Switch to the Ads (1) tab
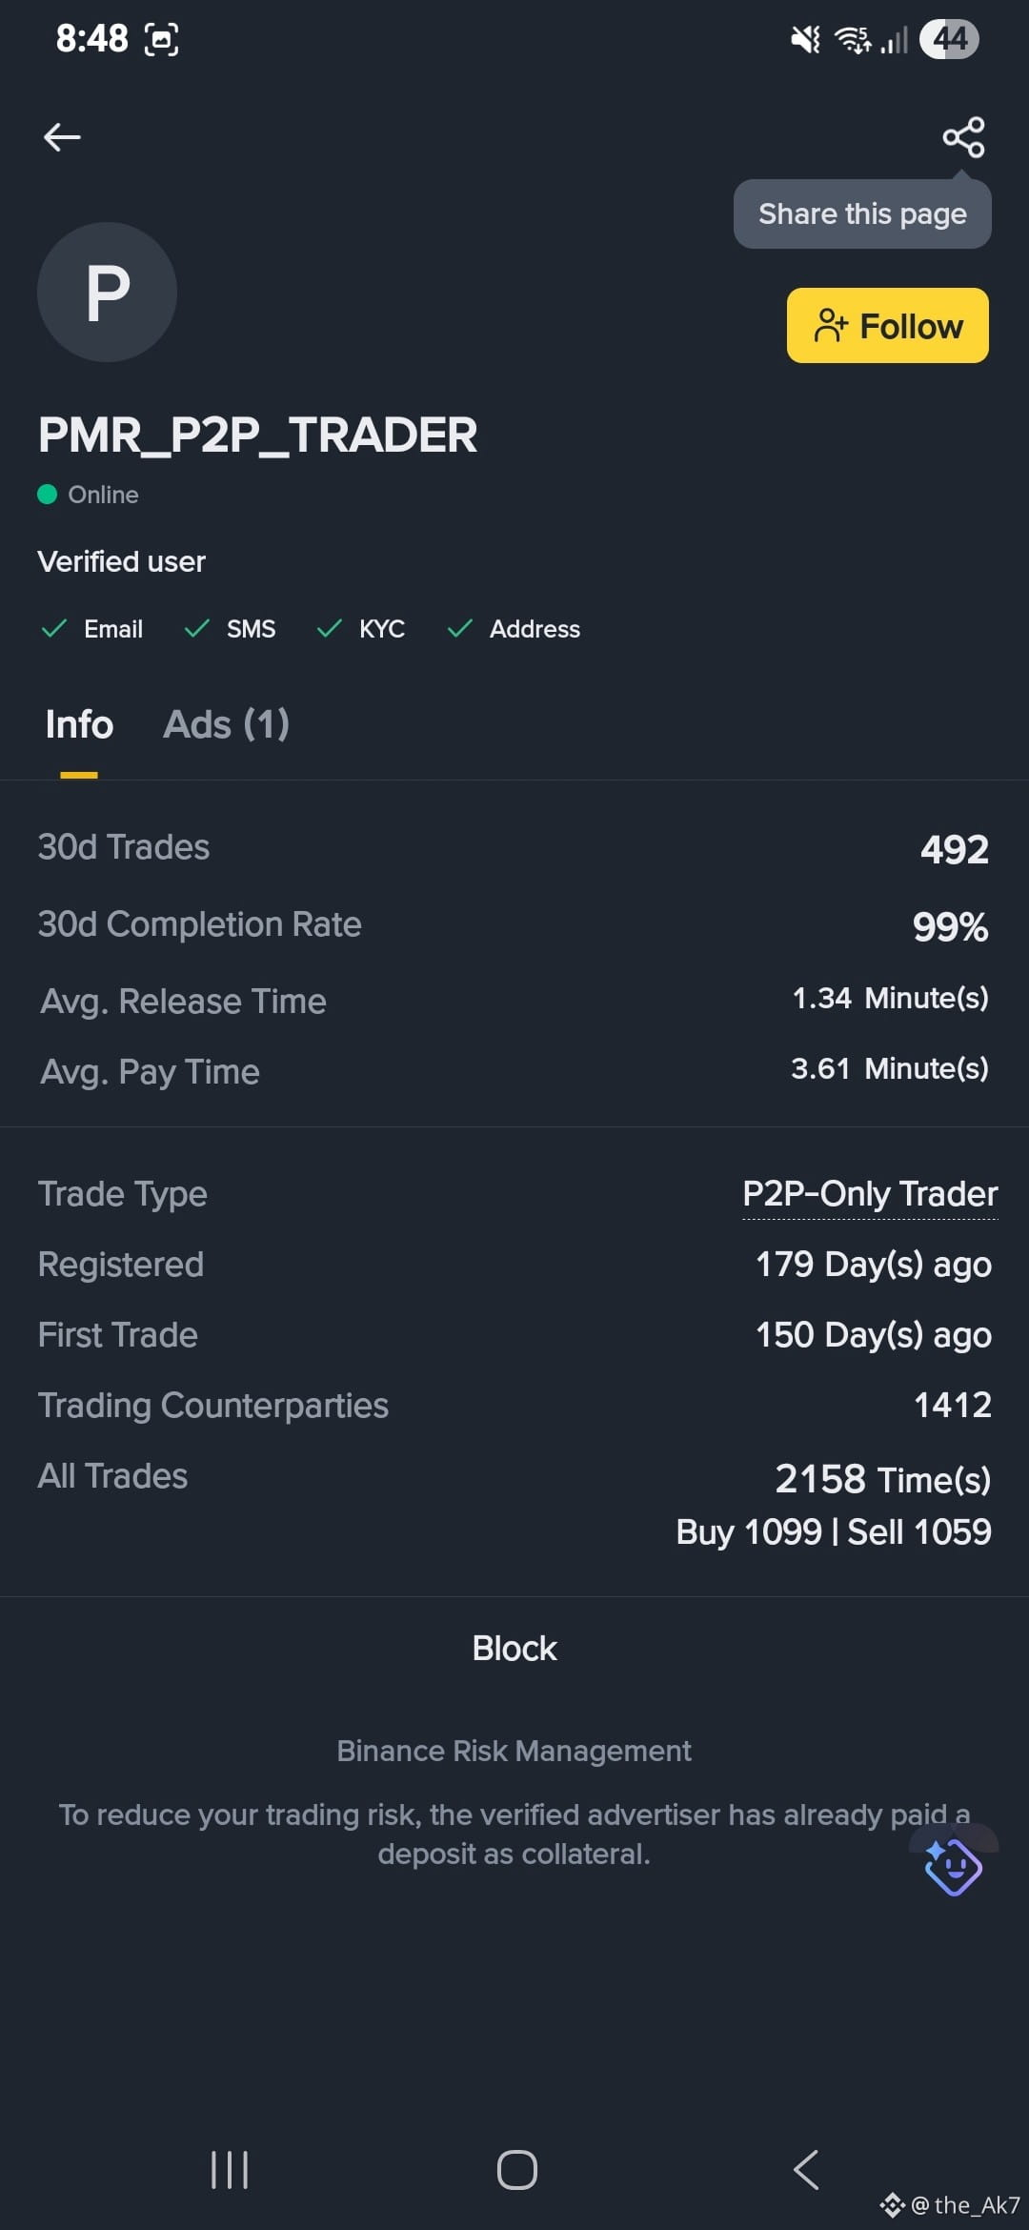The height and width of the screenshot is (2230, 1029). pyautogui.click(x=227, y=724)
